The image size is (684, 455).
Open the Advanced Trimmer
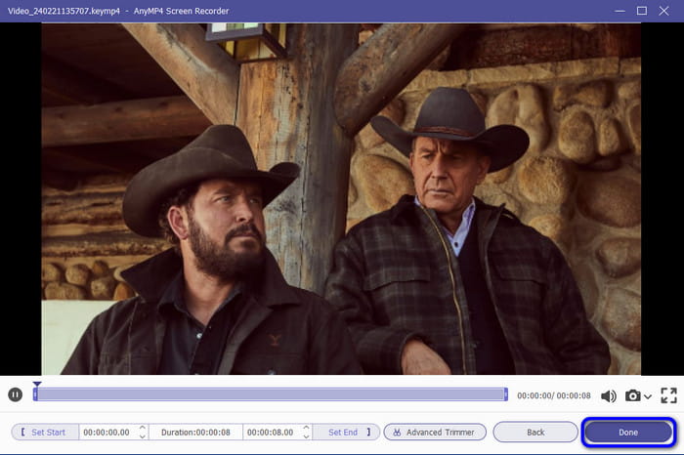click(435, 433)
